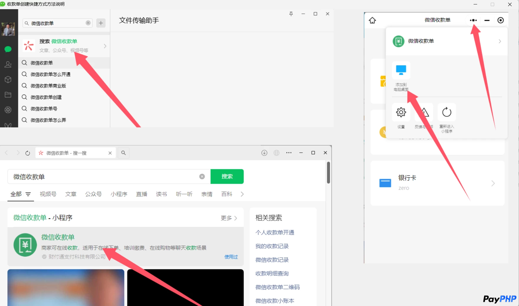This screenshot has height=306, width=519.
Task: Go back in the 搜一搜 browser window
Action: pos(6,153)
